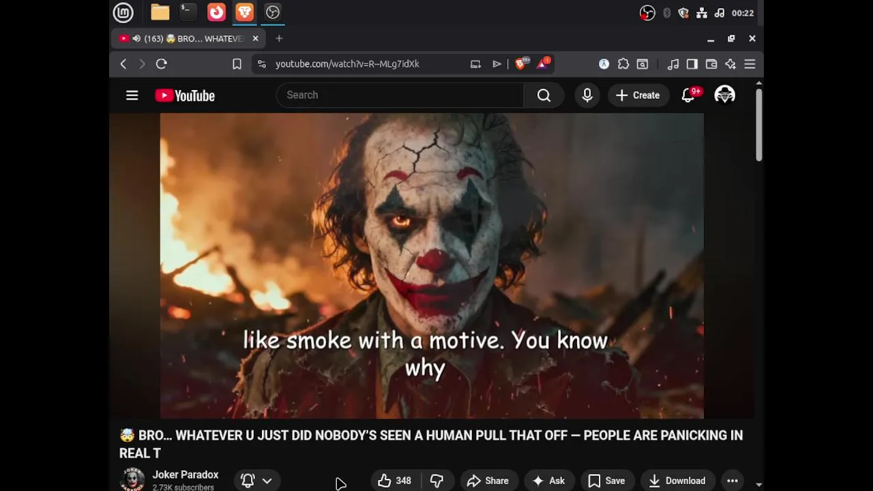Open the account avatar menu

(x=724, y=95)
